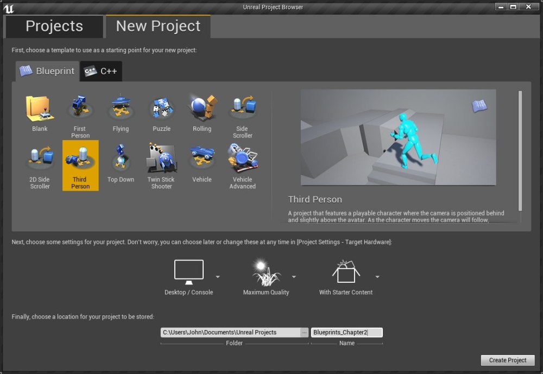Click the With Starter Content box icon

(346, 271)
